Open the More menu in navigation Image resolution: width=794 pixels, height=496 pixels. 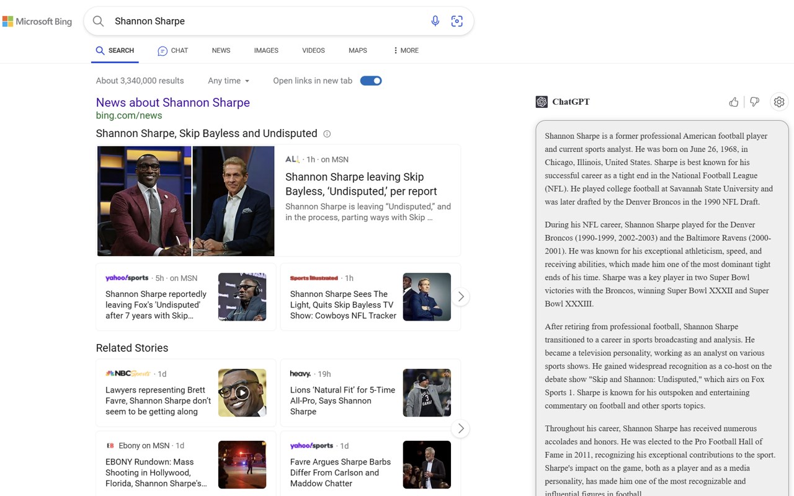tap(406, 50)
